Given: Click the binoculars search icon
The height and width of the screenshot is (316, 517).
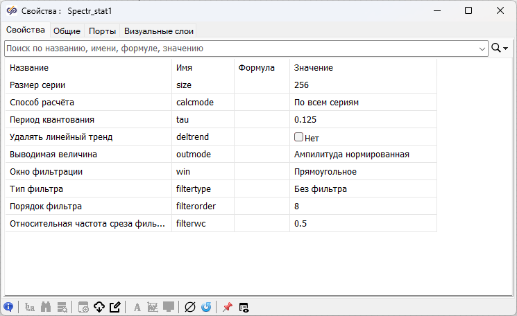Looking at the screenshot, I should point(46,307).
